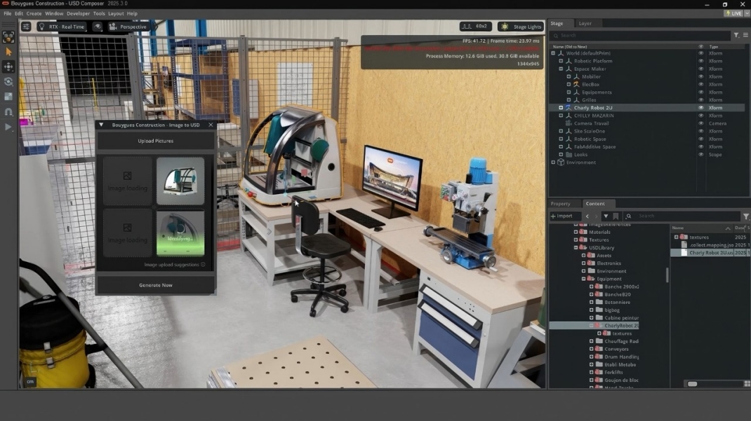
Task: Open the viewport settings sliders icon
Action: coord(26,27)
